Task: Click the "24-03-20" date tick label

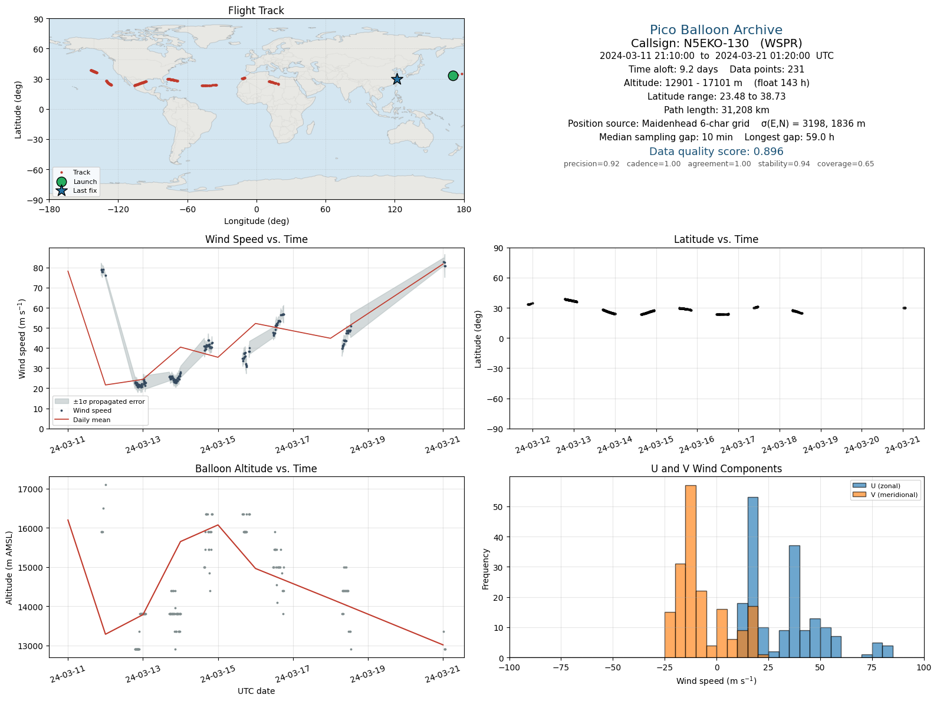Action: point(862,446)
